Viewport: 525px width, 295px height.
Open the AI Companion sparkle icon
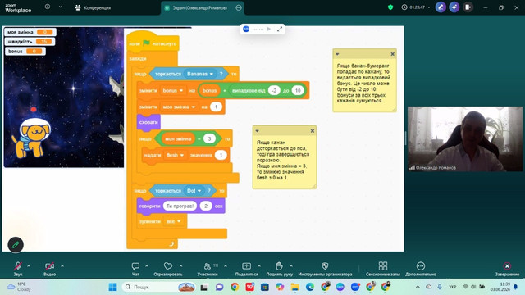pyautogui.click(x=454, y=7)
